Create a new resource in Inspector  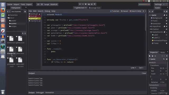point(150,56)
